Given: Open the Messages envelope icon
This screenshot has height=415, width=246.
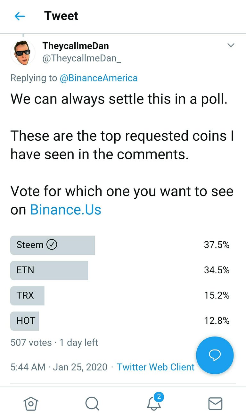Looking at the screenshot, I should click(215, 404).
